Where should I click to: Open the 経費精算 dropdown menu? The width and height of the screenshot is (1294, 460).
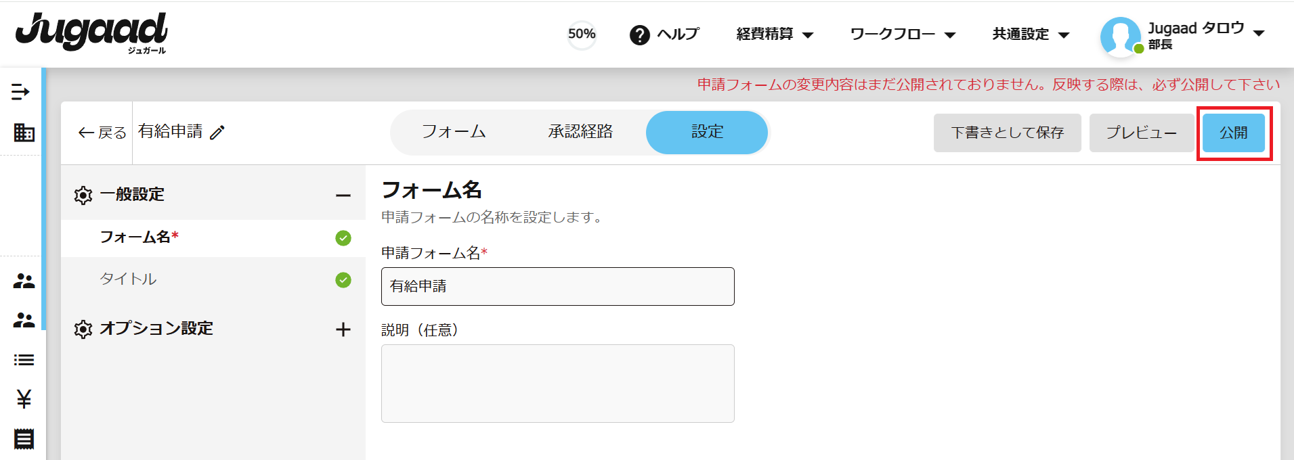[775, 34]
